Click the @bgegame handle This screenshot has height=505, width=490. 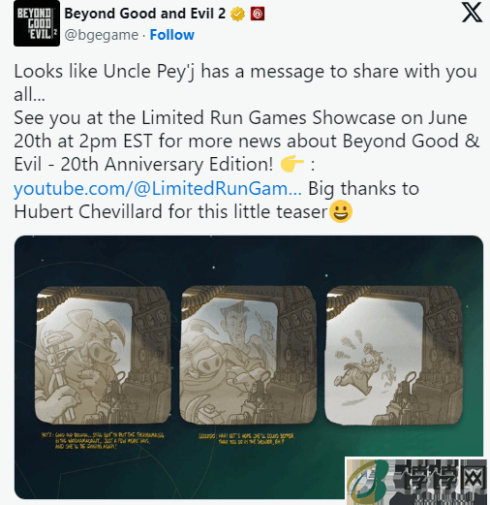point(101,35)
